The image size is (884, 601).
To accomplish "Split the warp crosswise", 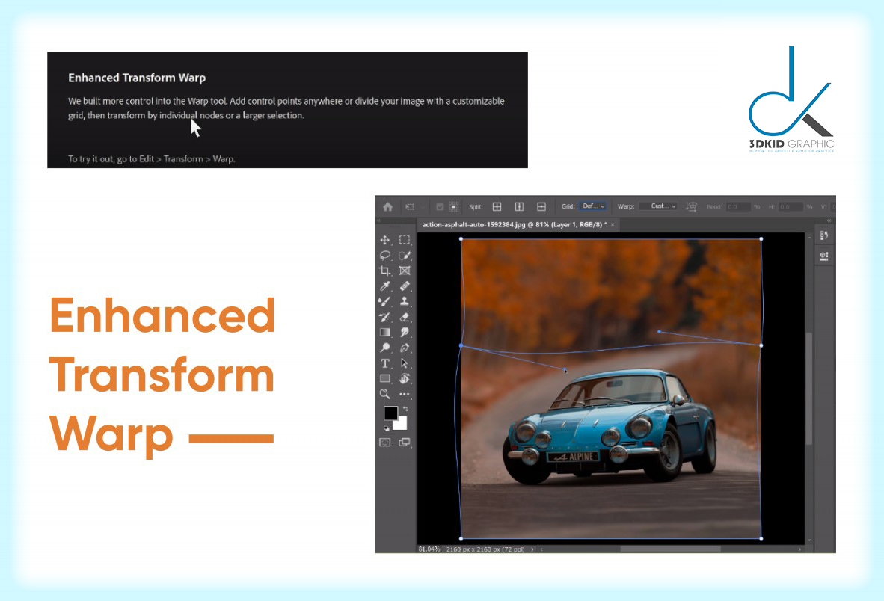I will click(497, 207).
